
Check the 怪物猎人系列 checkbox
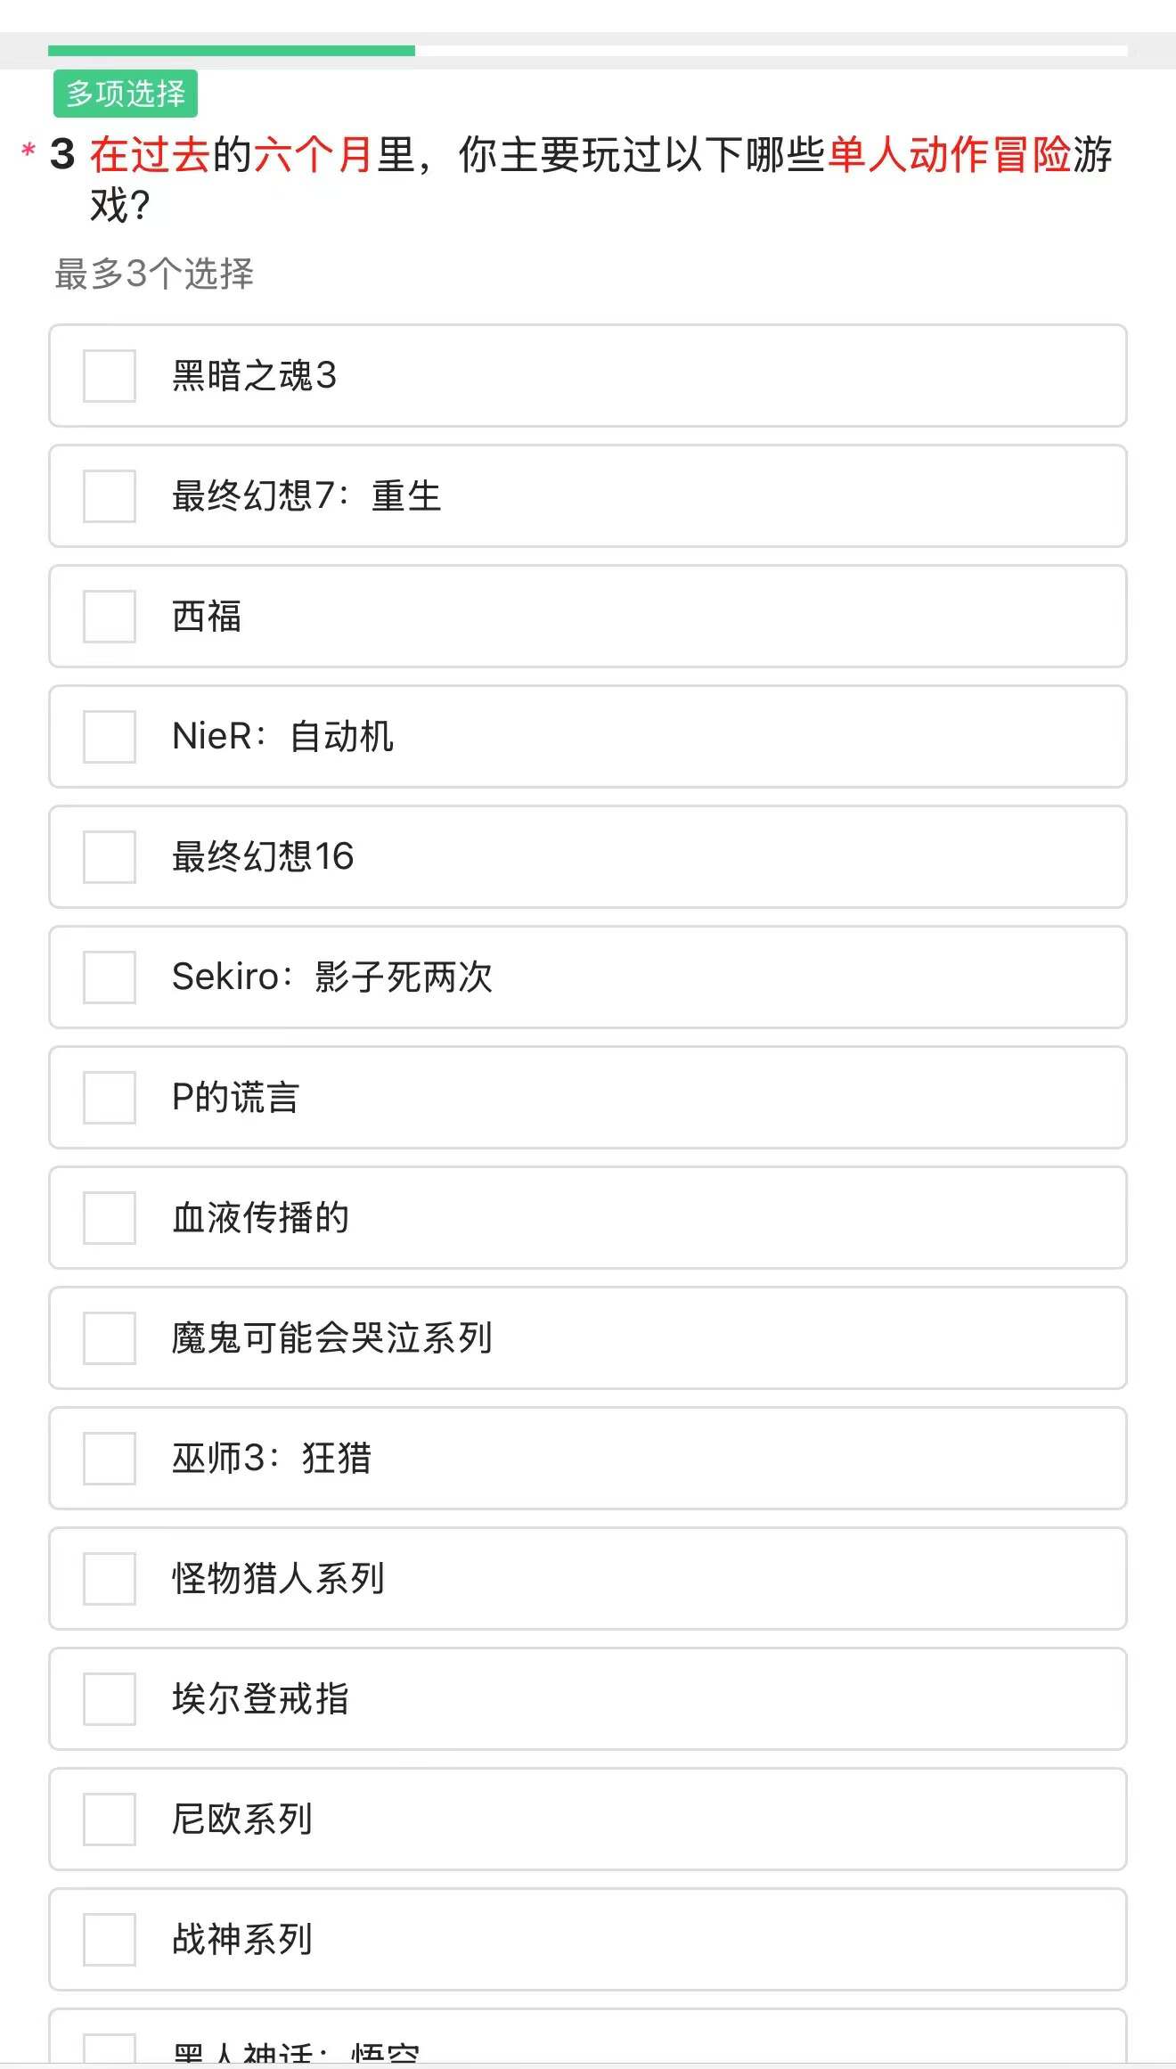[x=110, y=1579]
